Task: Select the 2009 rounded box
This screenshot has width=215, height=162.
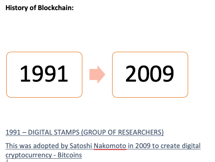Action: (150, 74)
